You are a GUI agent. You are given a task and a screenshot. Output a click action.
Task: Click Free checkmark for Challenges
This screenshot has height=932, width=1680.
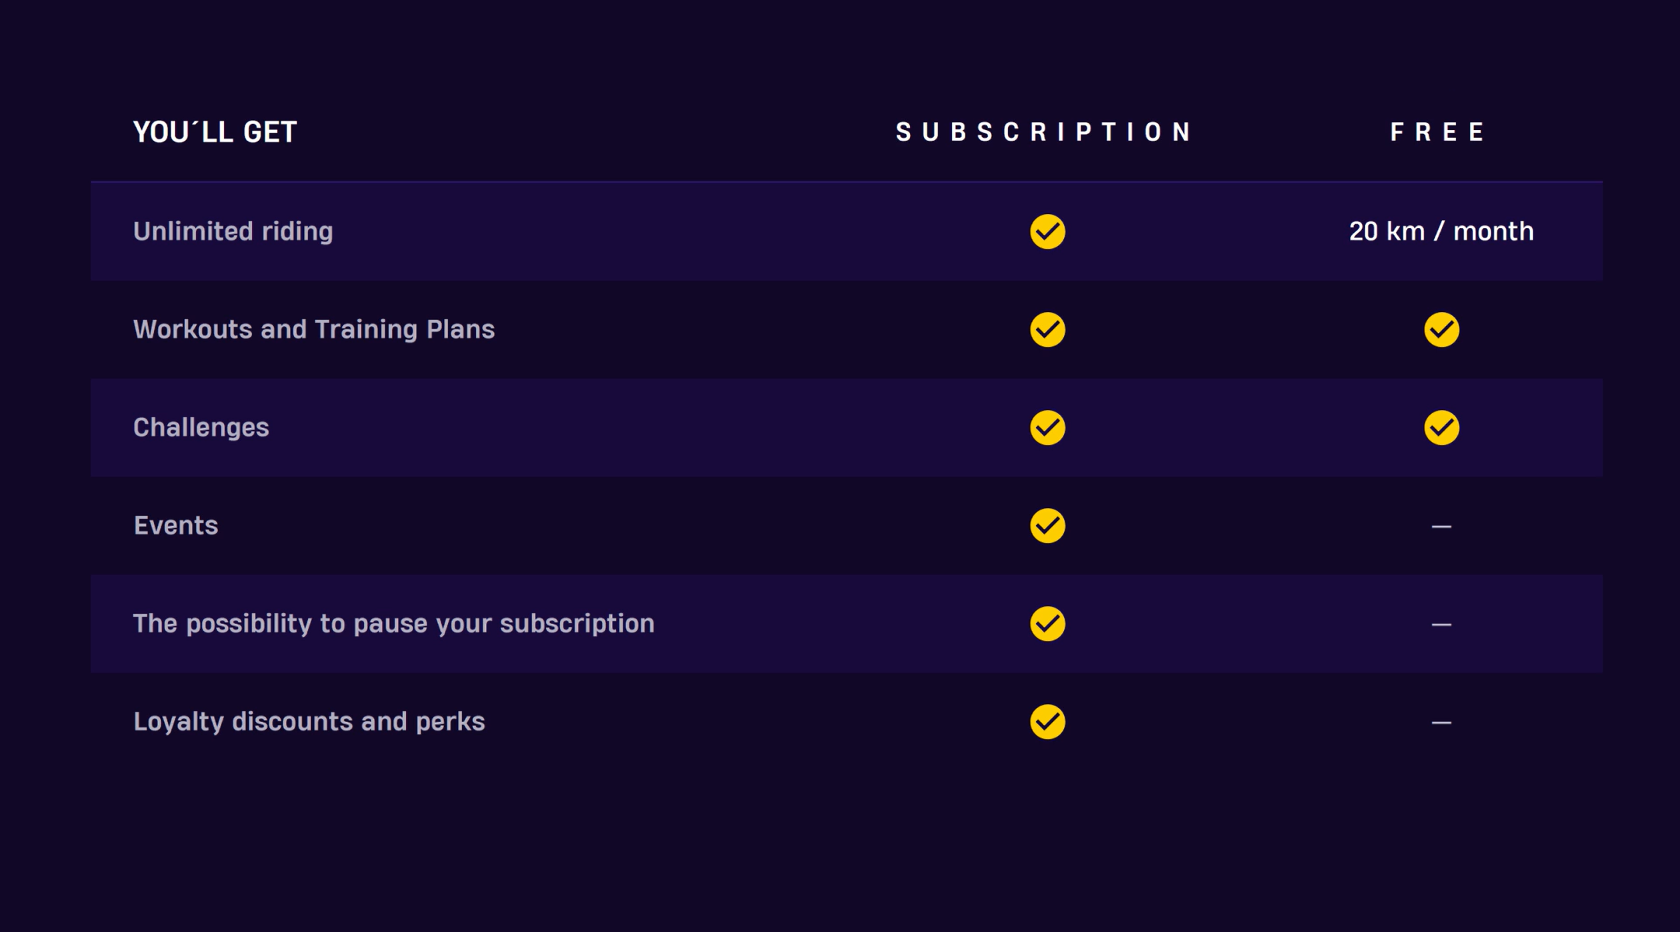pyautogui.click(x=1441, y=427)
